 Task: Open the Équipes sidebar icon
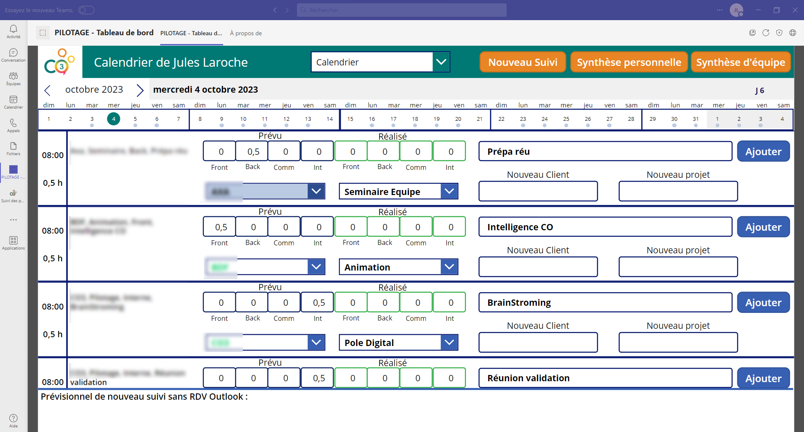(13, 78)
